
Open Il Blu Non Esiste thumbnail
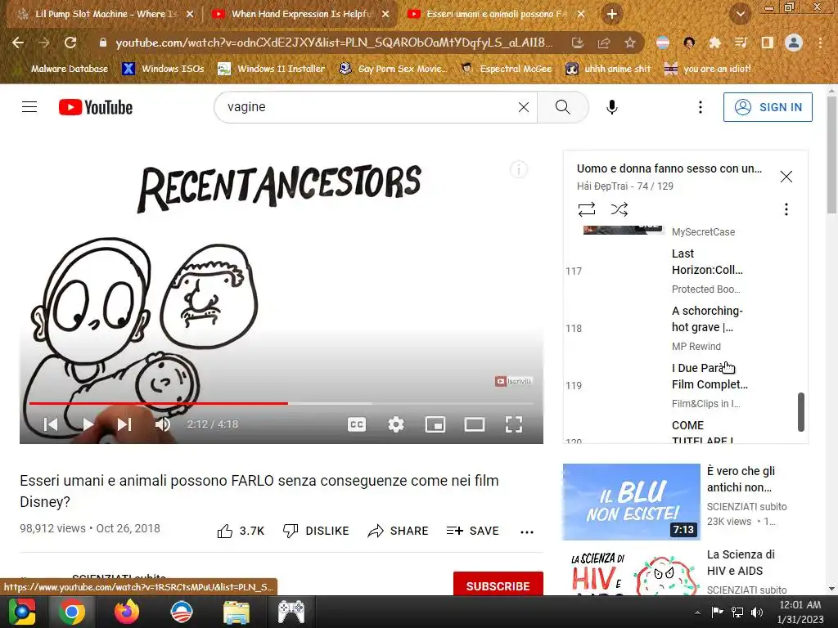[631, 502]
